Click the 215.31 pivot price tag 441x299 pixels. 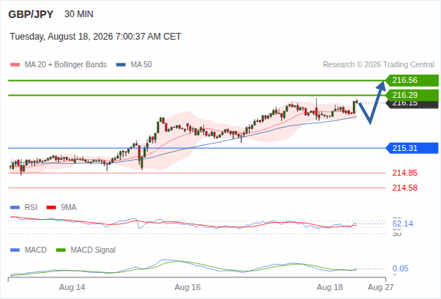(412, 148)
